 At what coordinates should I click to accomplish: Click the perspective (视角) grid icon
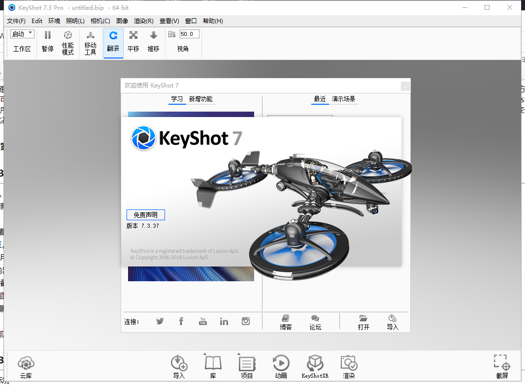tap(172, 34)
